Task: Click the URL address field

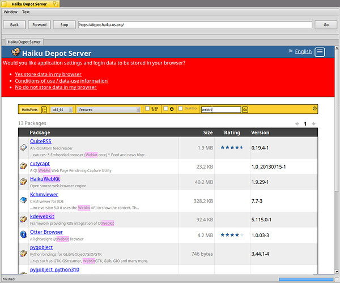Action: click(195, 25)
